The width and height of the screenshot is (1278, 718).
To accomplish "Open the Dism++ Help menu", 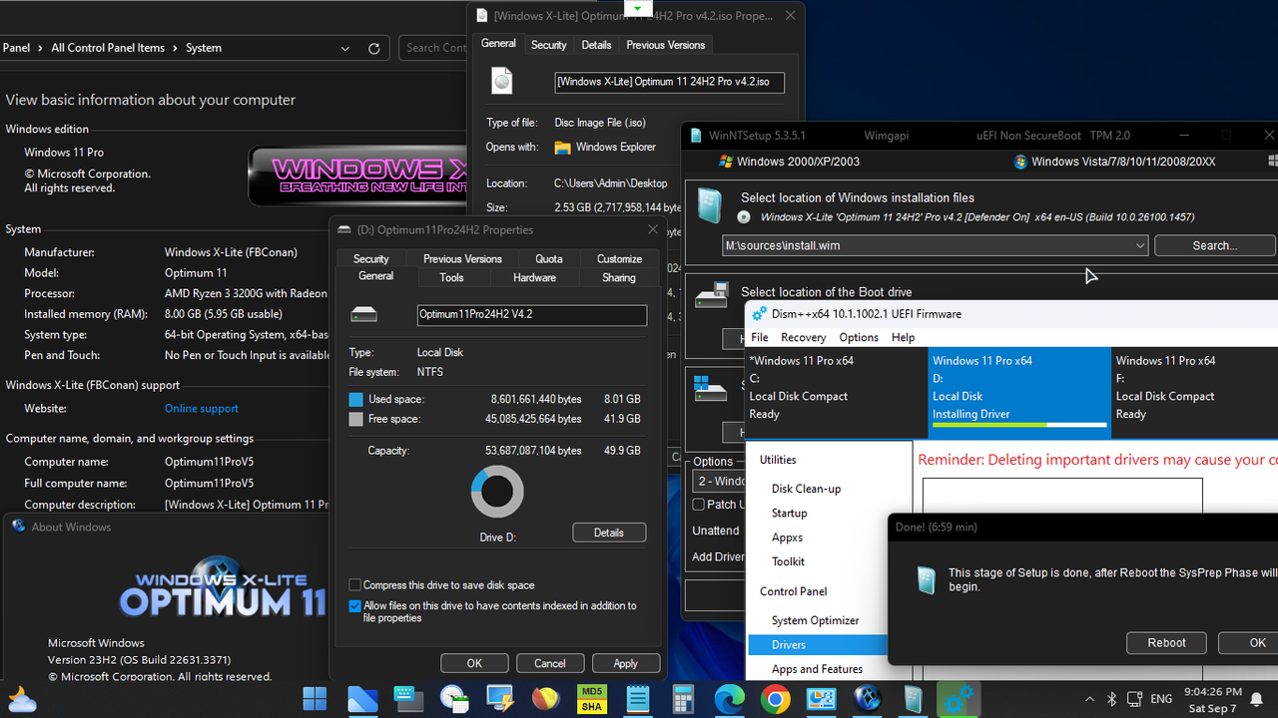I will 903,337.
